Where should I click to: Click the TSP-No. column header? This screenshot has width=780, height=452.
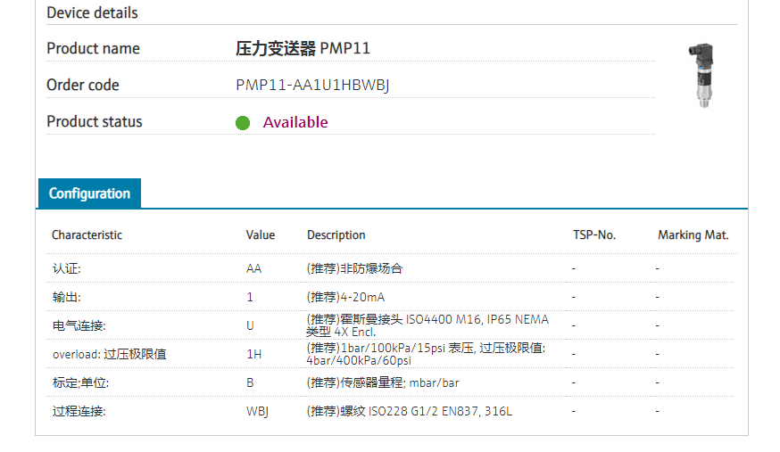(x=594, y=235)
